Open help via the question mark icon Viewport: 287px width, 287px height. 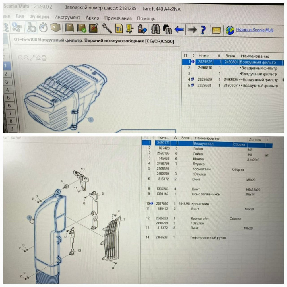click(203, 30)
